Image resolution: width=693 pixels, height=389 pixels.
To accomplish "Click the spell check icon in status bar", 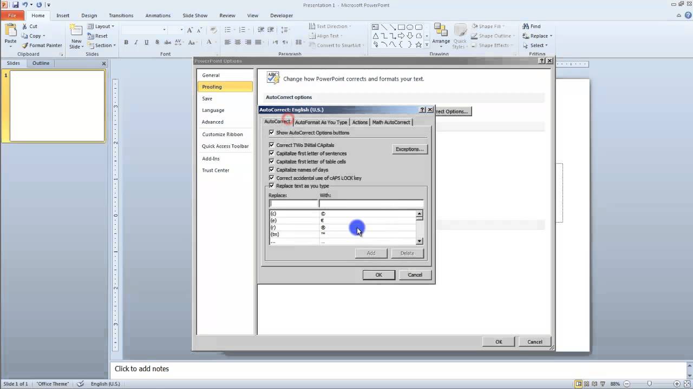I will 81,384.
